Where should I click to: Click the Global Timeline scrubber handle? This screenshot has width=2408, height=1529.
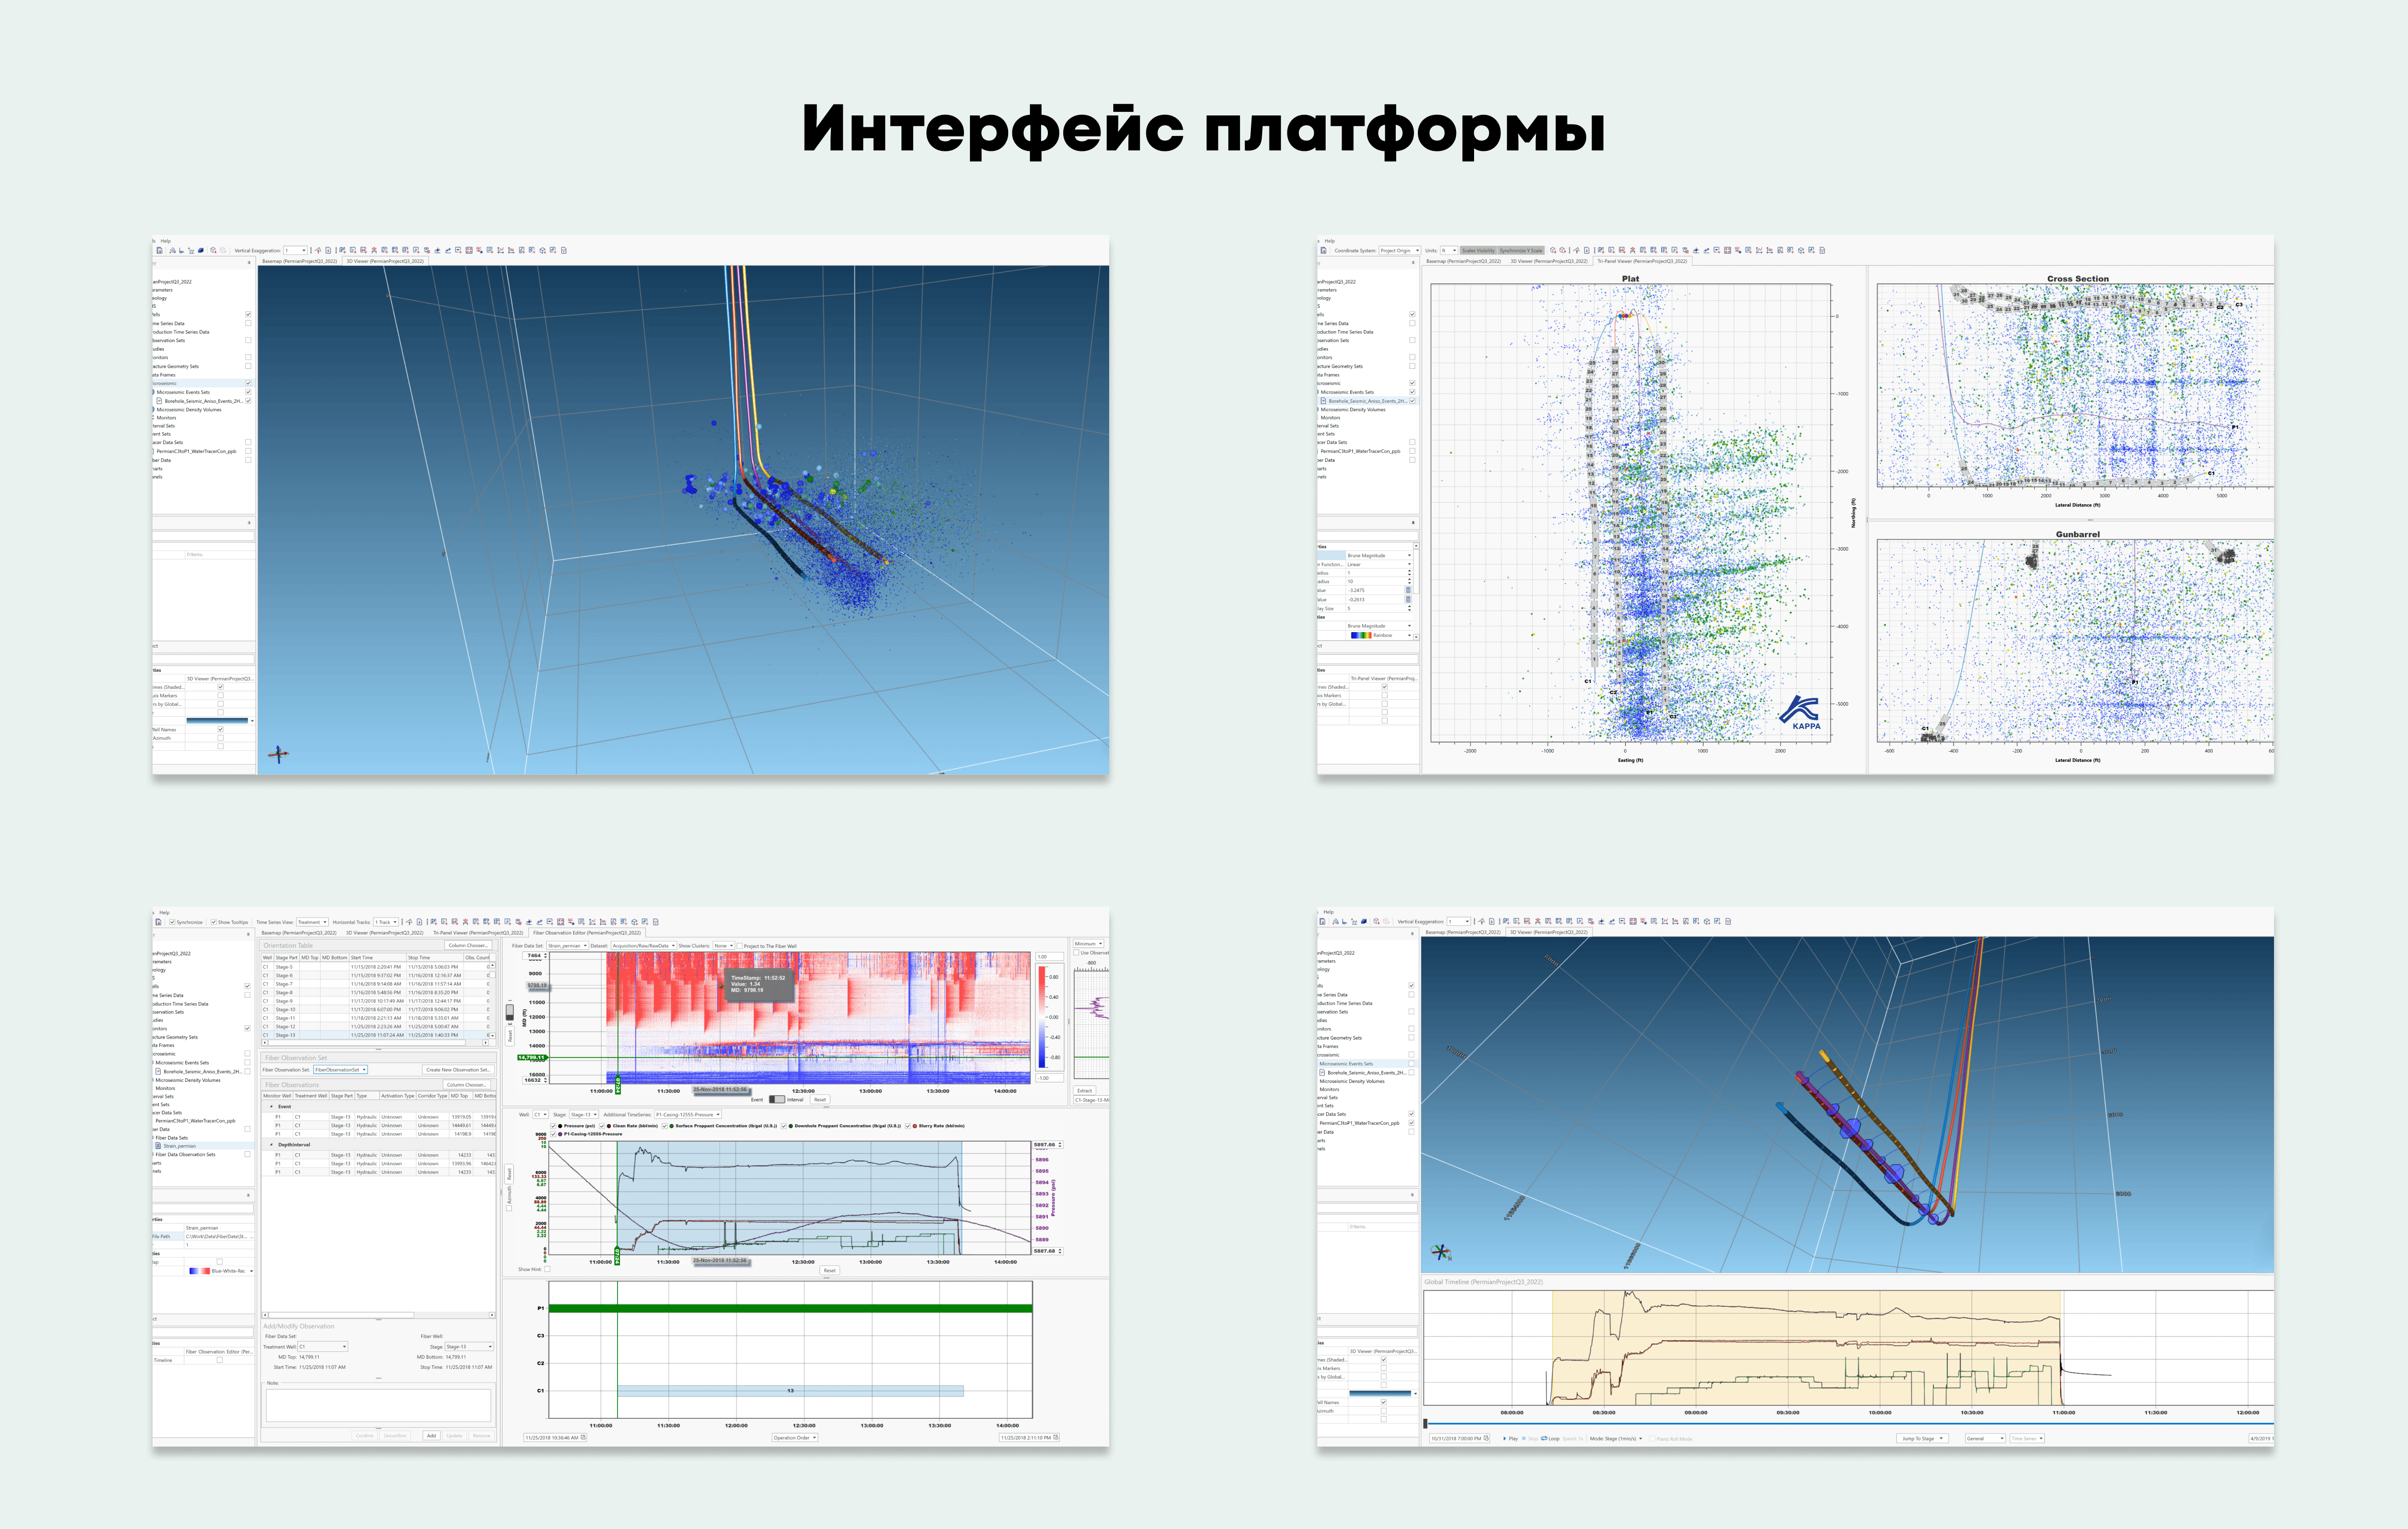(x=1425, y=1423)
